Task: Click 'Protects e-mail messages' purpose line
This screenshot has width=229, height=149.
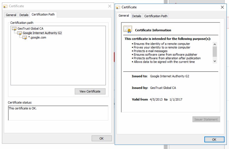Action: (x=151, y=51)
